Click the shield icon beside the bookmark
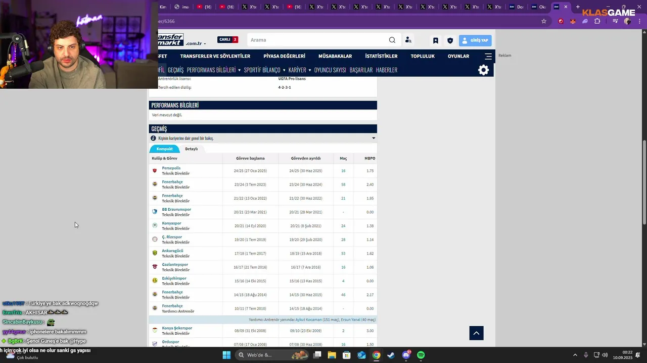The height and width of the screenshot is (363, 647). pos(450,41)
